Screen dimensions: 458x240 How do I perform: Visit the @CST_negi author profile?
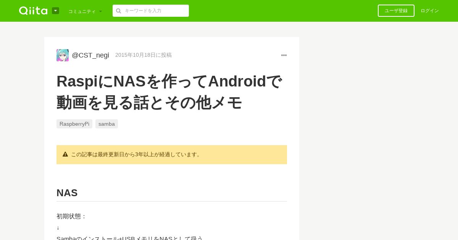click(x=90, y=55)
